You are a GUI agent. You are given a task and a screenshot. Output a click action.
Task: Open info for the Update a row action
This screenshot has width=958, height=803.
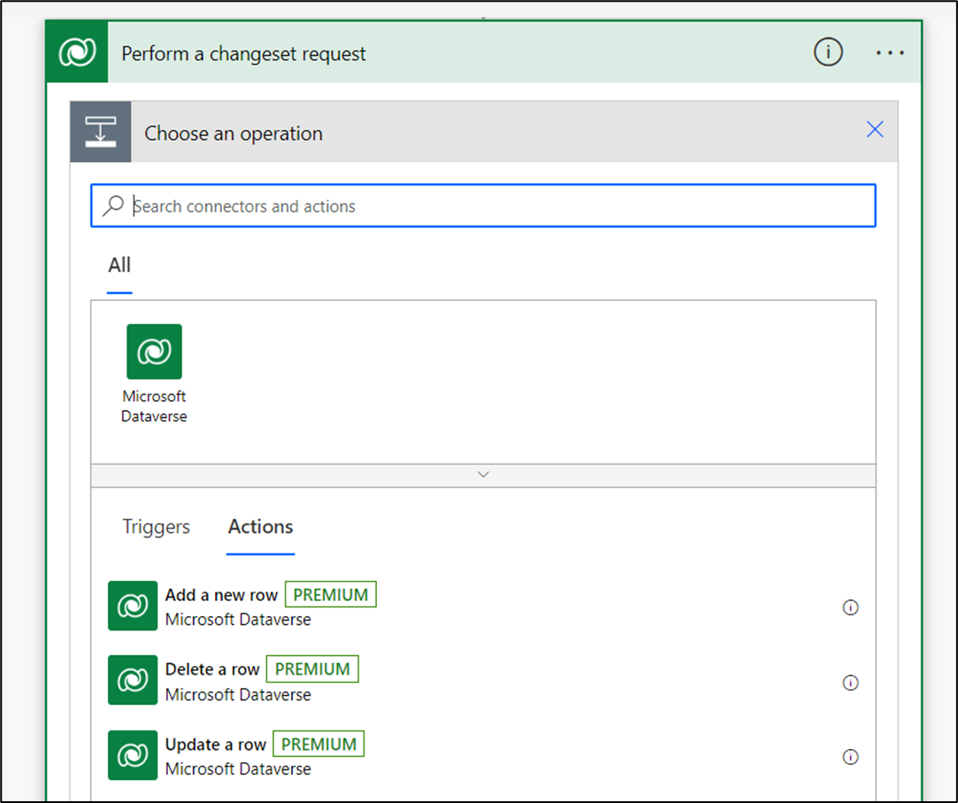851,757
